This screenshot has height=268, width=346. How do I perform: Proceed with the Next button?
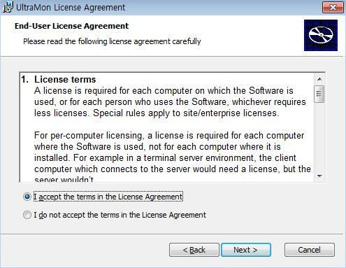click(x=246, y=250)
